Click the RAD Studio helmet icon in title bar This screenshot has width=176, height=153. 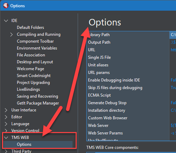[6, 6]
